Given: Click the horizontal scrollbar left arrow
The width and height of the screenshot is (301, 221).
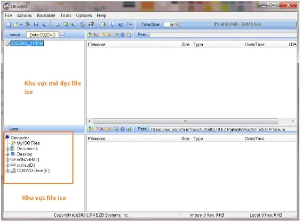Looking at the screenshot, I should coord(89,121).
